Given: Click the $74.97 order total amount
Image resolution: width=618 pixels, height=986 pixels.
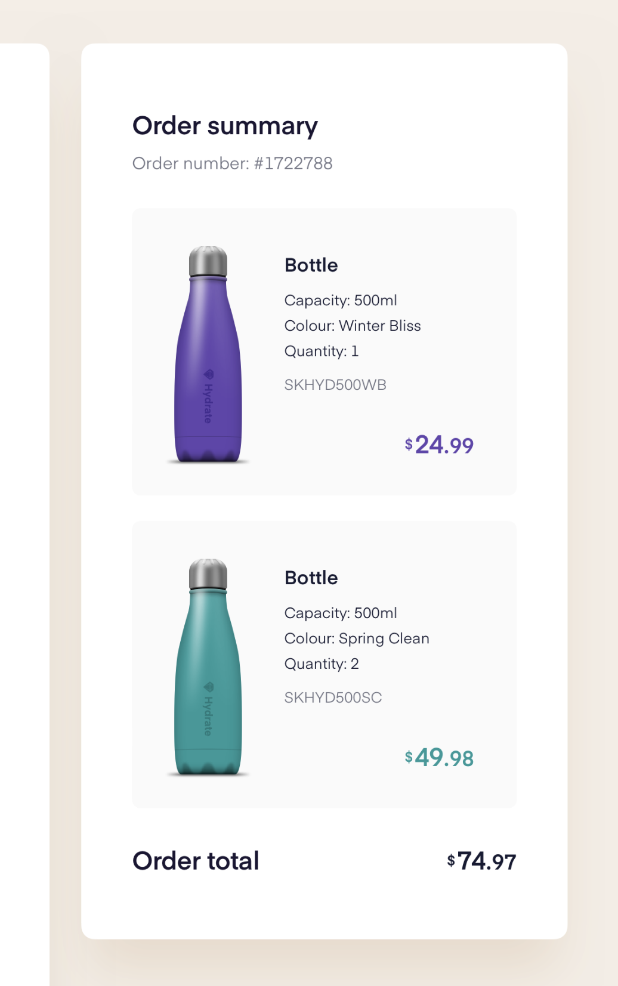Looking at the screenshot, I should click(x=481, y=861).
